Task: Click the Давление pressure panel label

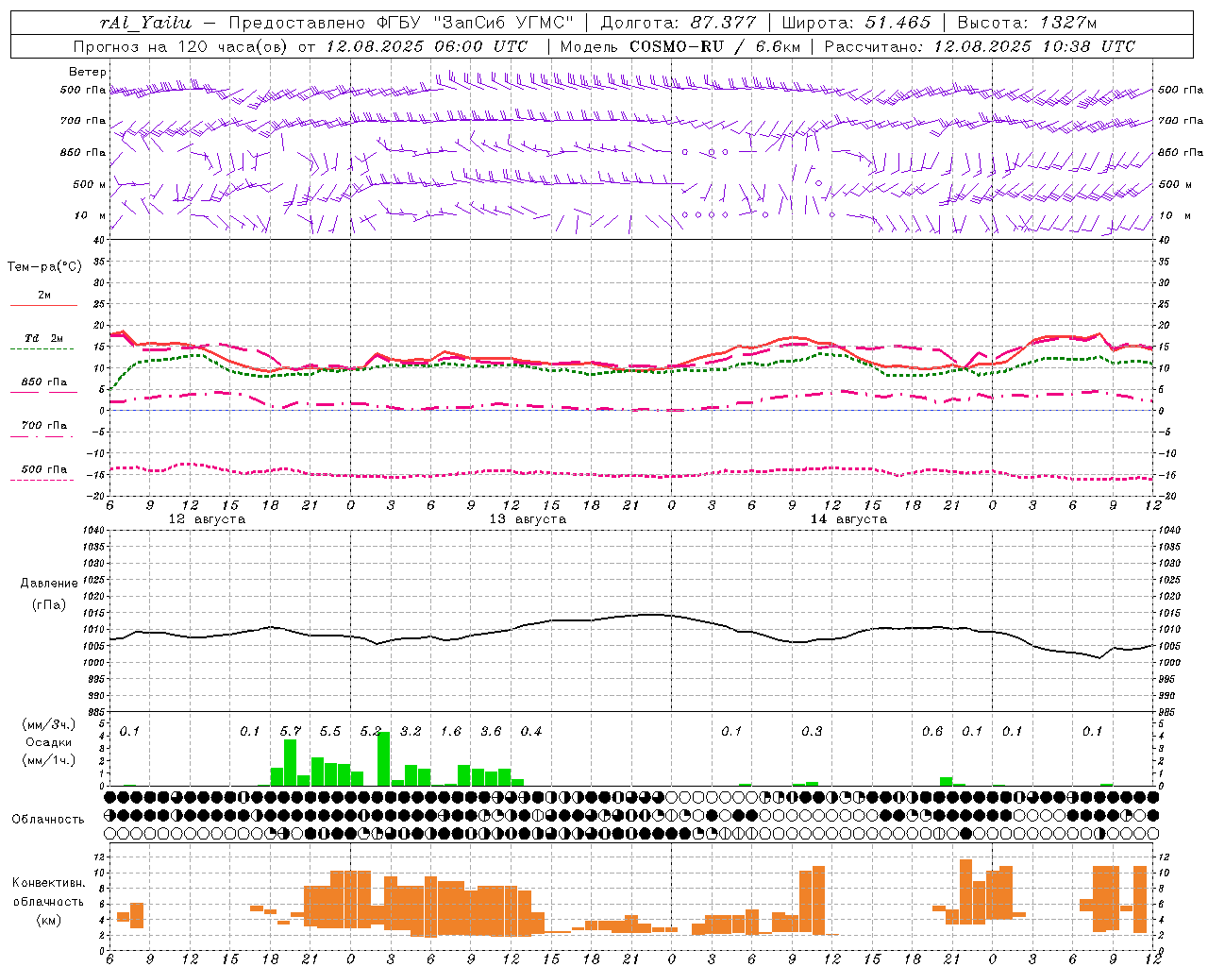Action: tap(49, 584)
